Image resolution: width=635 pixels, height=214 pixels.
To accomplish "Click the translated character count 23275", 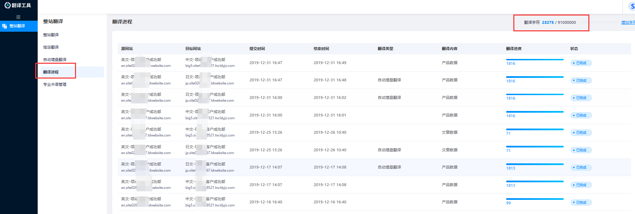I will pyautogui.click(x=548, y=22).
